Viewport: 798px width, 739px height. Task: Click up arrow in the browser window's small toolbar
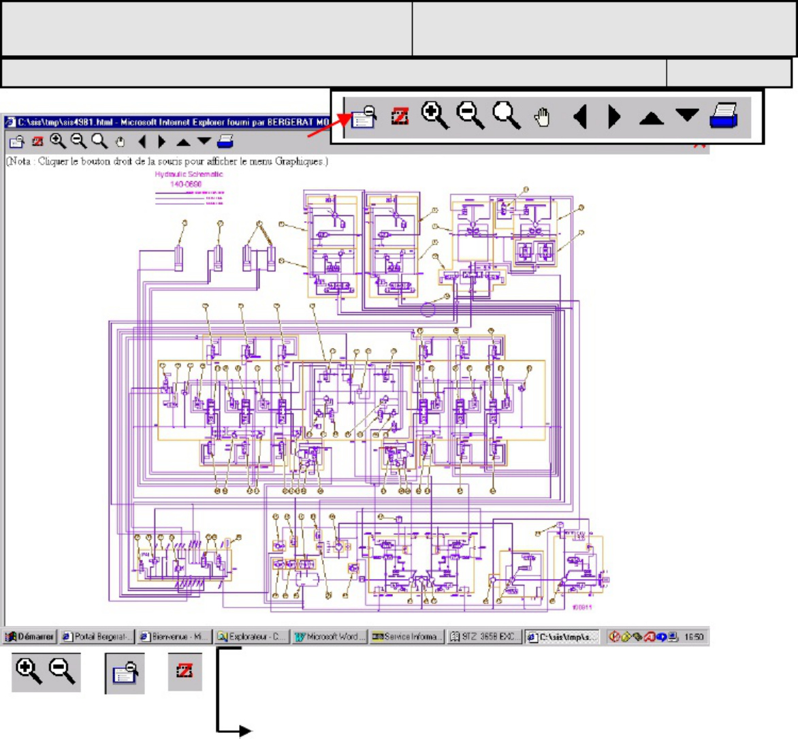click(183, 142)
